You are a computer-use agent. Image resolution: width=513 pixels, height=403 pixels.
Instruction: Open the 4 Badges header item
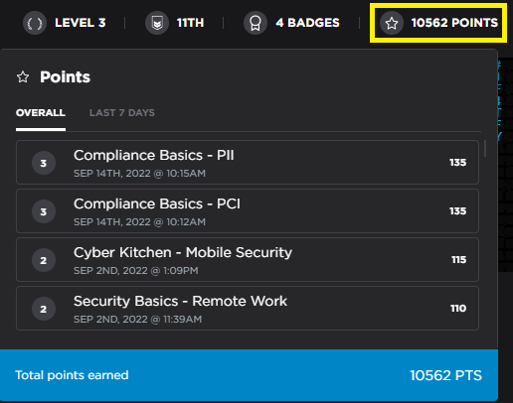[x=291, y=23]
